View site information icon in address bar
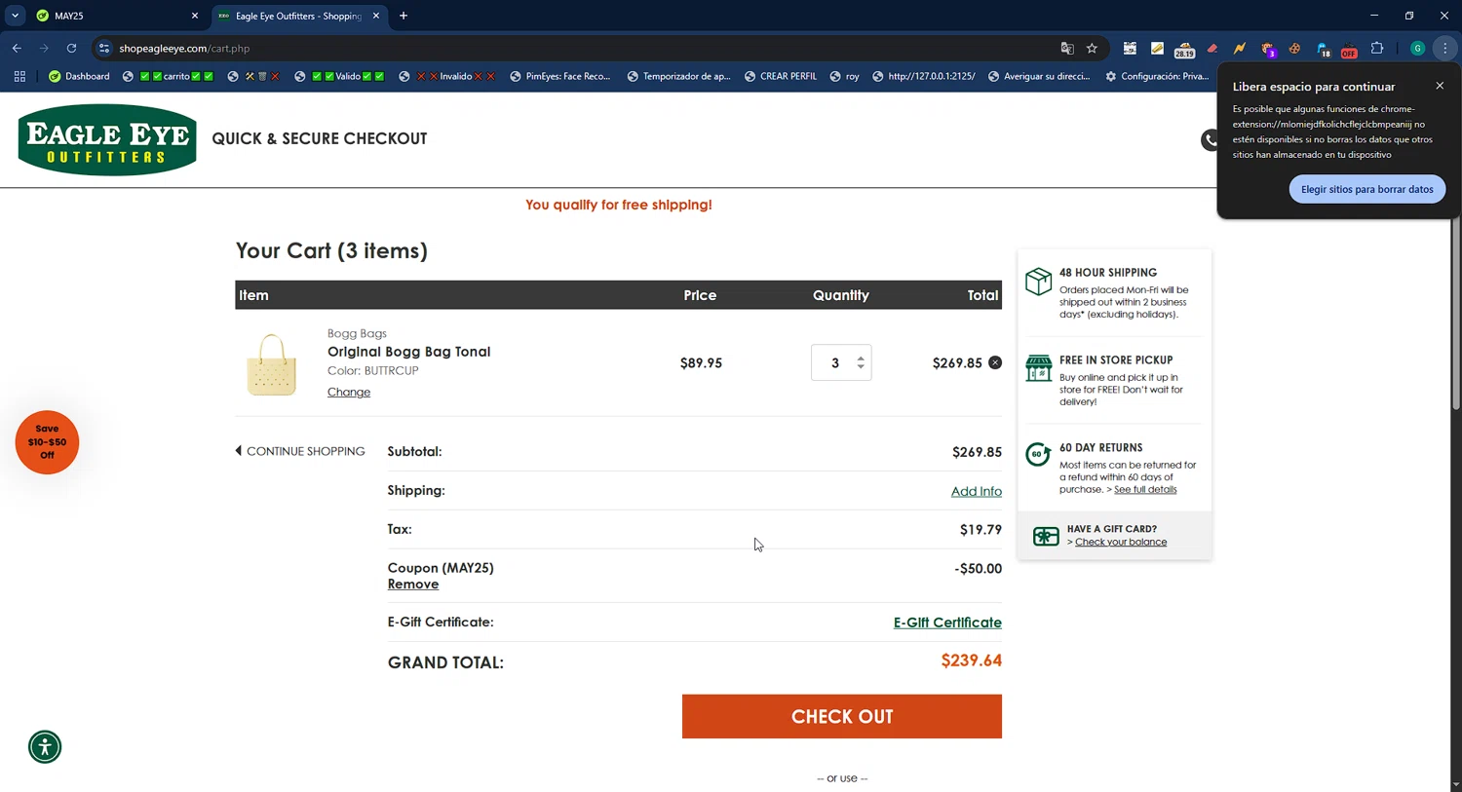Image resolution: width=1462 pixels, height=792 pixels. point(104,48)
